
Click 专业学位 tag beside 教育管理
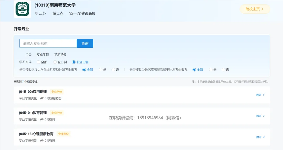point(57,113)
